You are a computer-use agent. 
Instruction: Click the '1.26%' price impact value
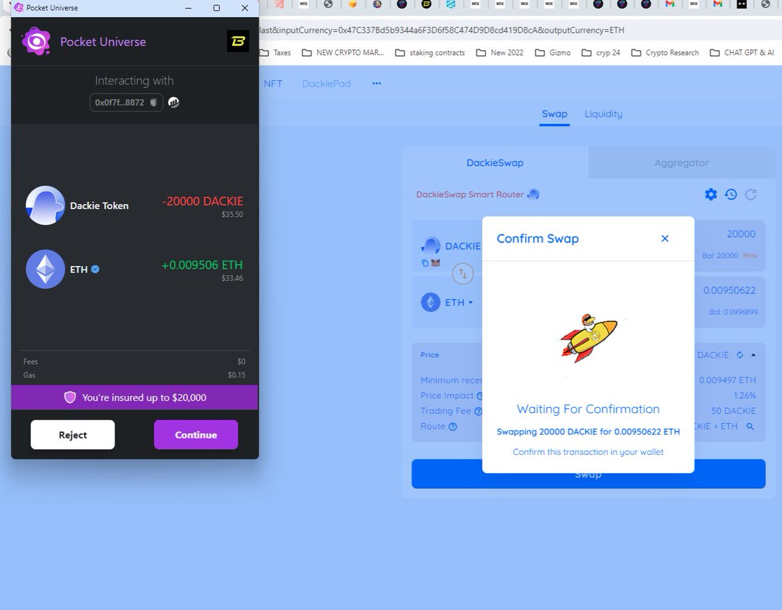745,396
